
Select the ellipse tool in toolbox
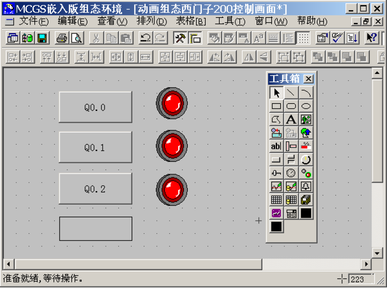306,106
